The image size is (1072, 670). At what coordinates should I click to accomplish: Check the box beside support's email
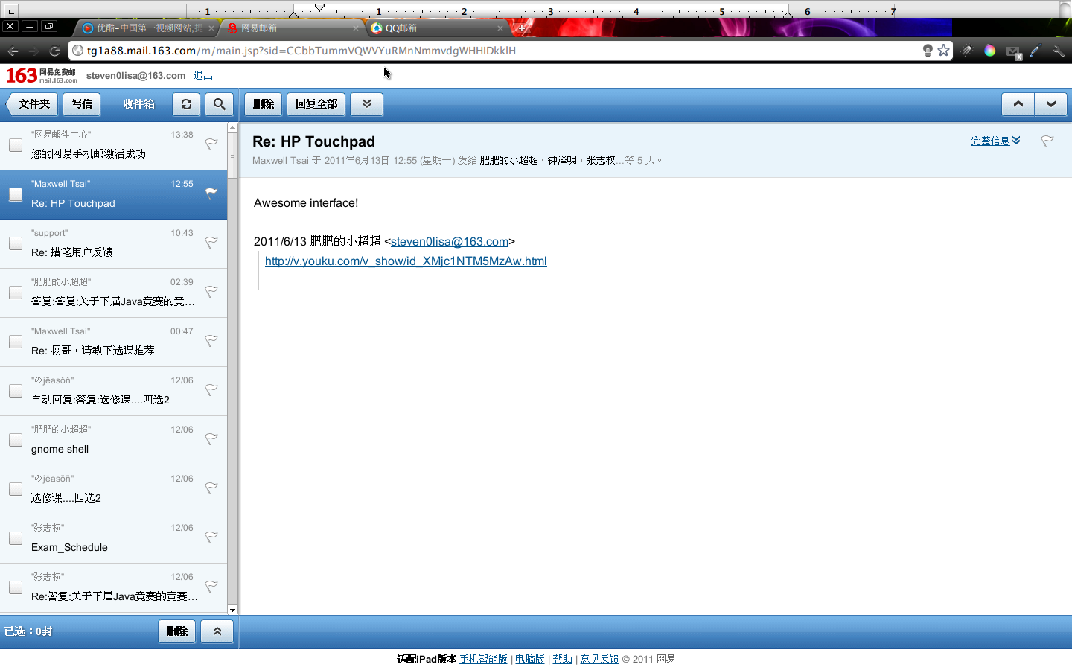tap(16, 243)
